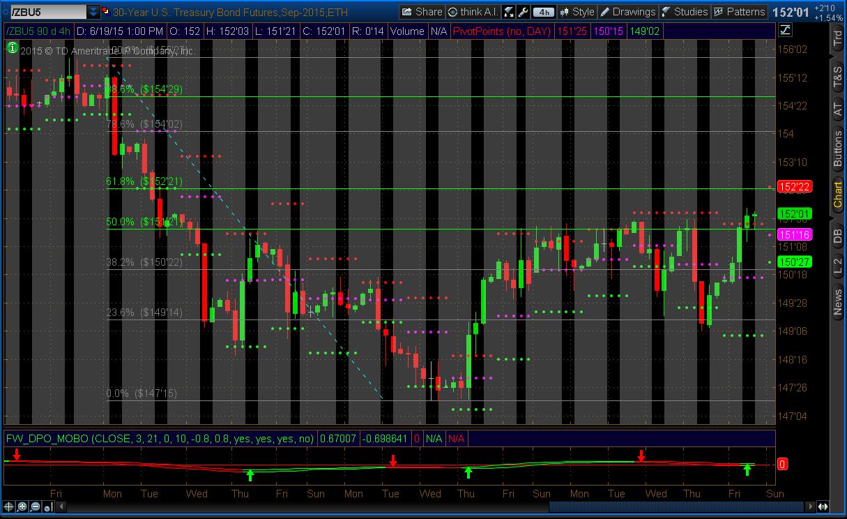Open the DB side tab
Image resolution: width=847 pixels, height=519 pixels.
pyautogui.click(x=837, y=236)
